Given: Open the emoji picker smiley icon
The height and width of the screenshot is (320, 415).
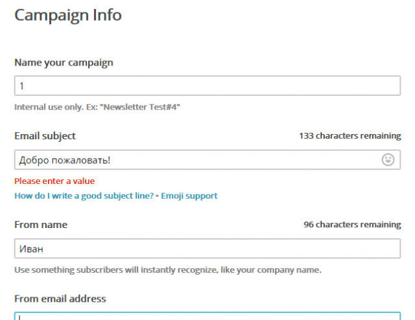Looking at the screenshot, I should click(388, 160).
